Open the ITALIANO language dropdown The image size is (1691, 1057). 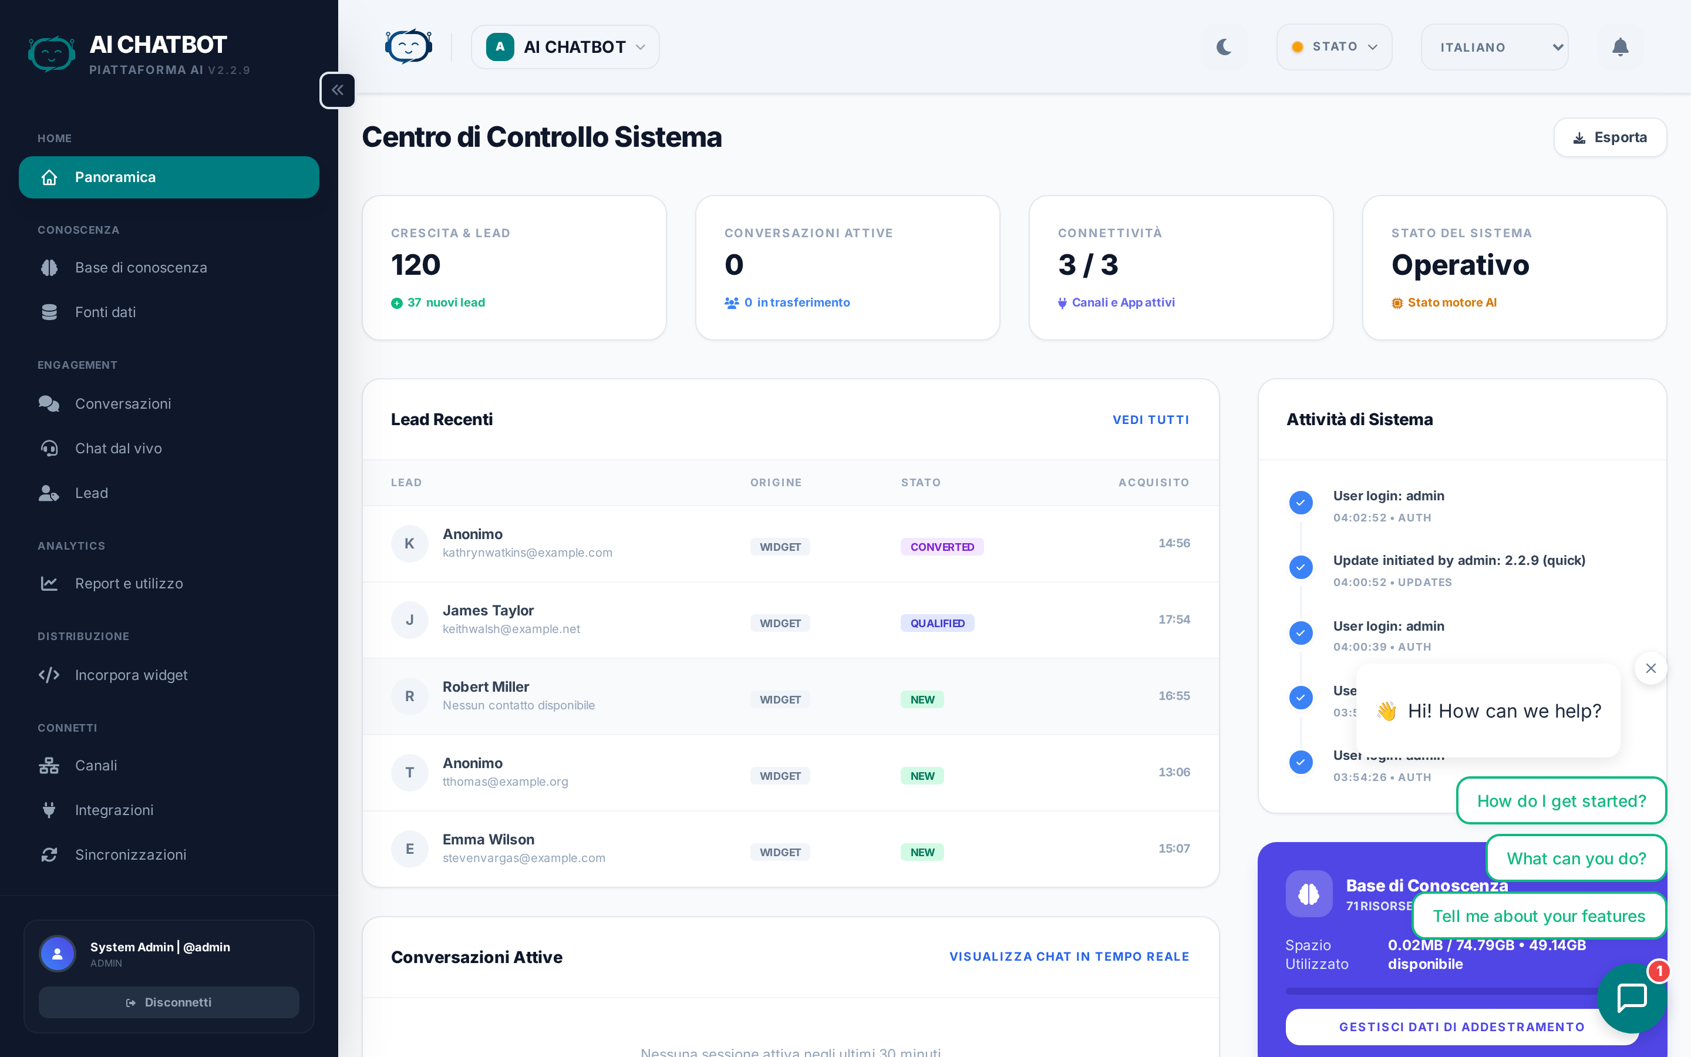click(x=1495, y=47)
